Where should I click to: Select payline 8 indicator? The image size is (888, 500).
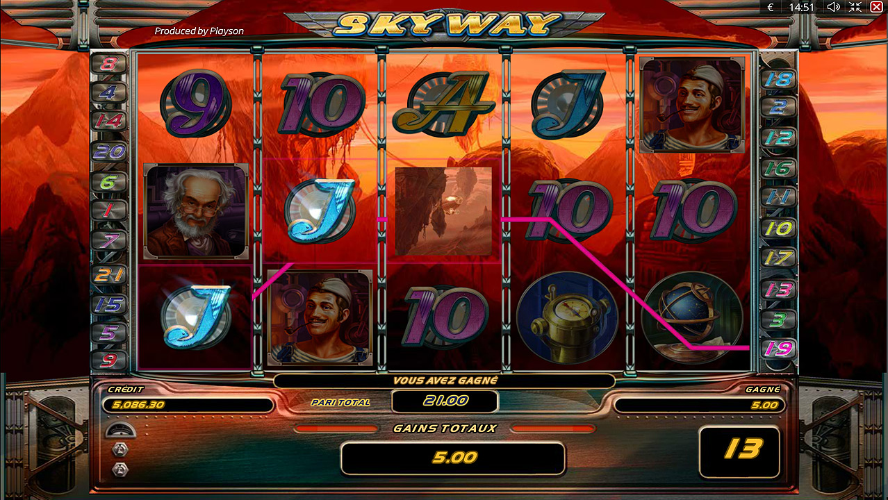click(109, 64)
